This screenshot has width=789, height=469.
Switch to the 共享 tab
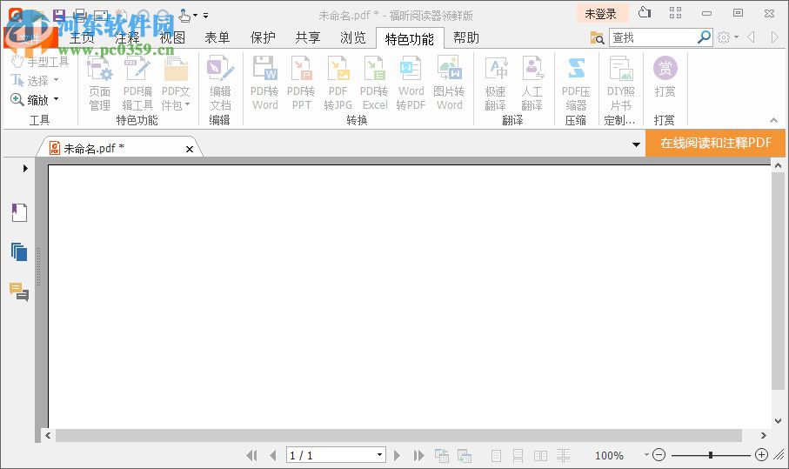tap(307, 37)
